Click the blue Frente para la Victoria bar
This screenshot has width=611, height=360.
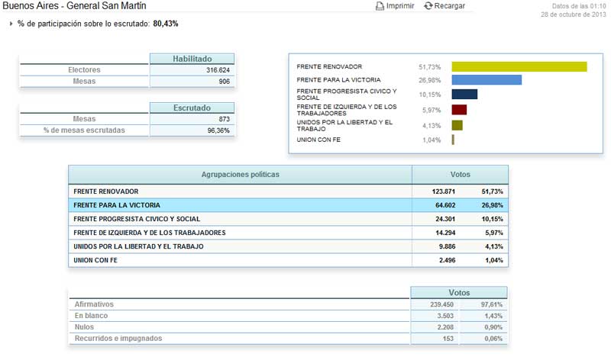[487, 80]
